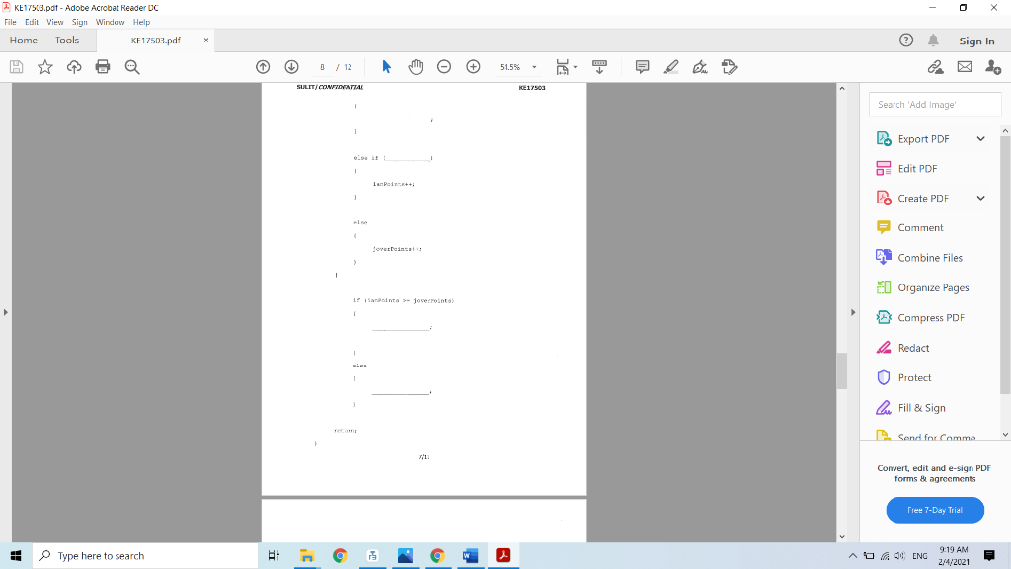Open the Help question mark icon

click(906, 40)
